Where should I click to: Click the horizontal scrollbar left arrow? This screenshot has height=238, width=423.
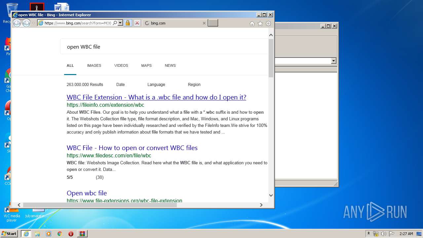[19, 205]
